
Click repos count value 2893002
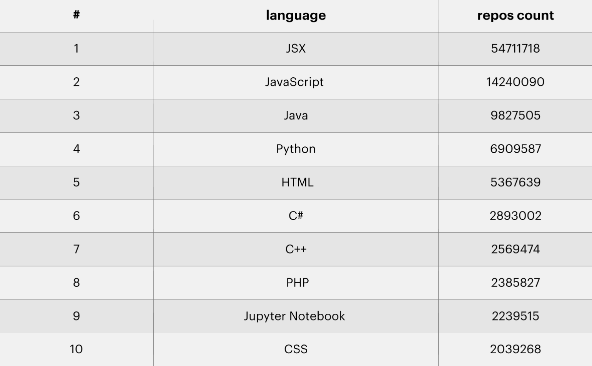pyautogui.click(x=515, y=216)
